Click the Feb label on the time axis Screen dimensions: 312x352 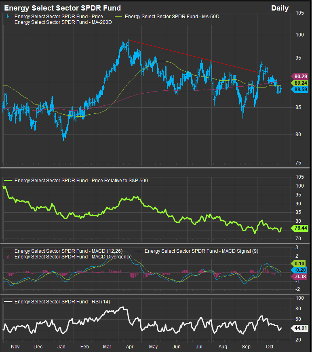coord(84,347)
